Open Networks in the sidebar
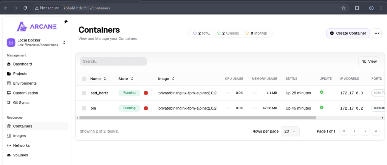Screen dimensions: 387x165 (x=37, y=145)
